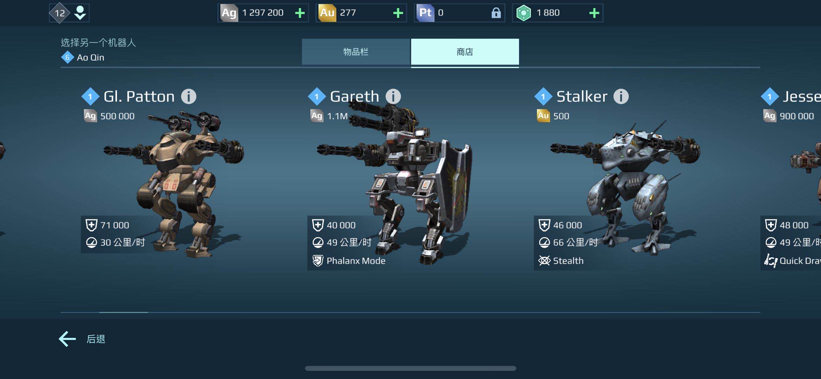Switch to the 物品栏 inventory tab
Screen dimensions: 821x379
[x=356, y=52]
